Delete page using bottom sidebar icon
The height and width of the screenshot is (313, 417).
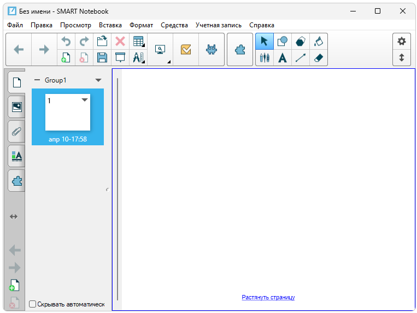point(14,303)
